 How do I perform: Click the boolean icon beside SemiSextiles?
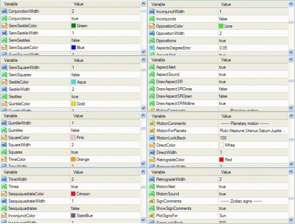(4, 40)
